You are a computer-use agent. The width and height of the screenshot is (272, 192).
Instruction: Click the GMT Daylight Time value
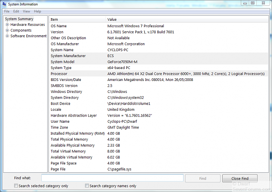(x=123, y=127)
